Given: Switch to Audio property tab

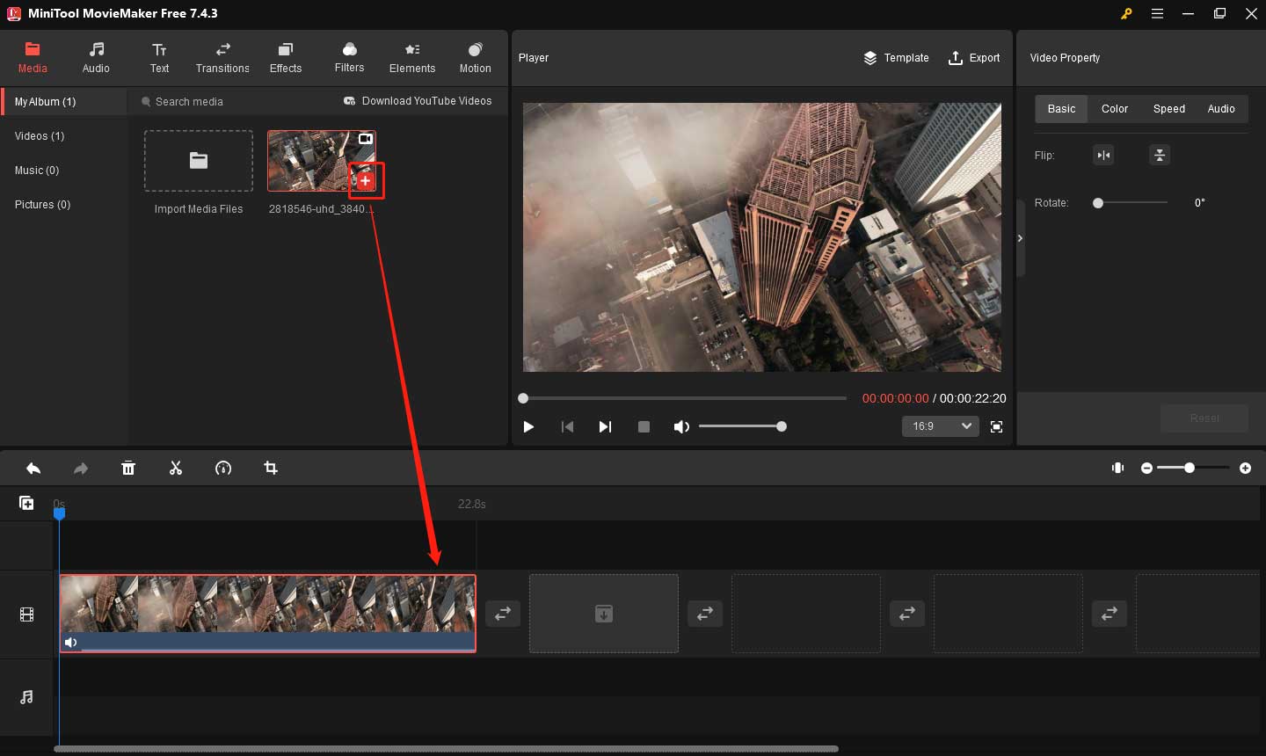Looking at the screenshot, I should [x=1221, y=109].
